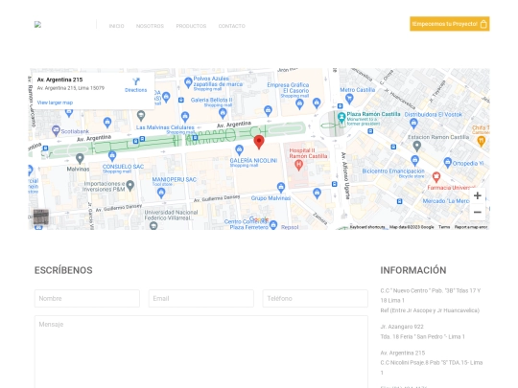
Task: Click the MANIOPERU SAC marker
Action: (161, 193)
